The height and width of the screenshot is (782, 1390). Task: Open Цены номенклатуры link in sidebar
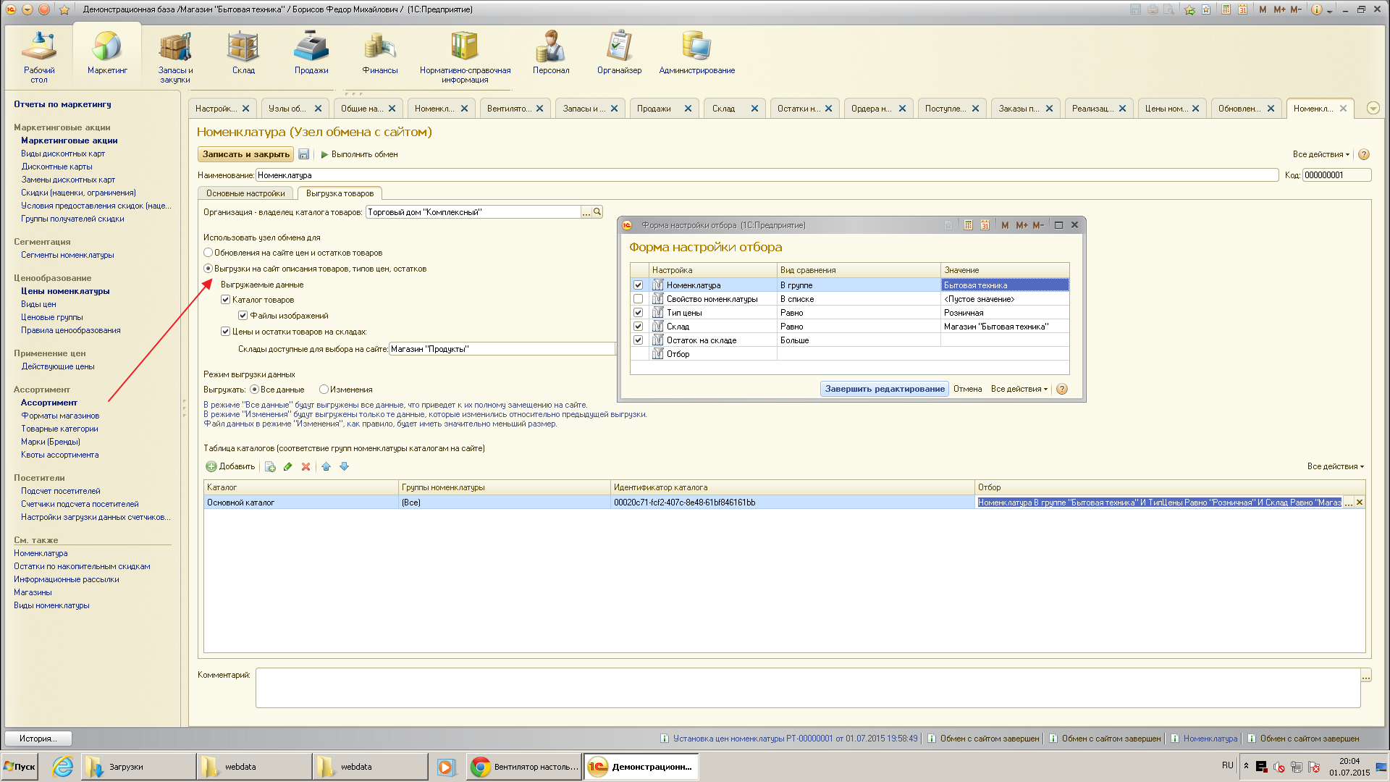point(65,291)
